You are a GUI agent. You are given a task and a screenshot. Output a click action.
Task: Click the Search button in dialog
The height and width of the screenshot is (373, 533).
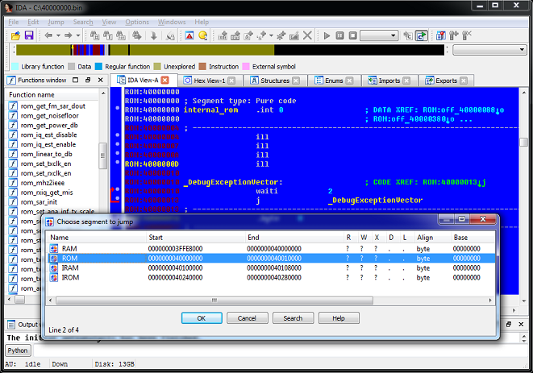tap(293, 318)
